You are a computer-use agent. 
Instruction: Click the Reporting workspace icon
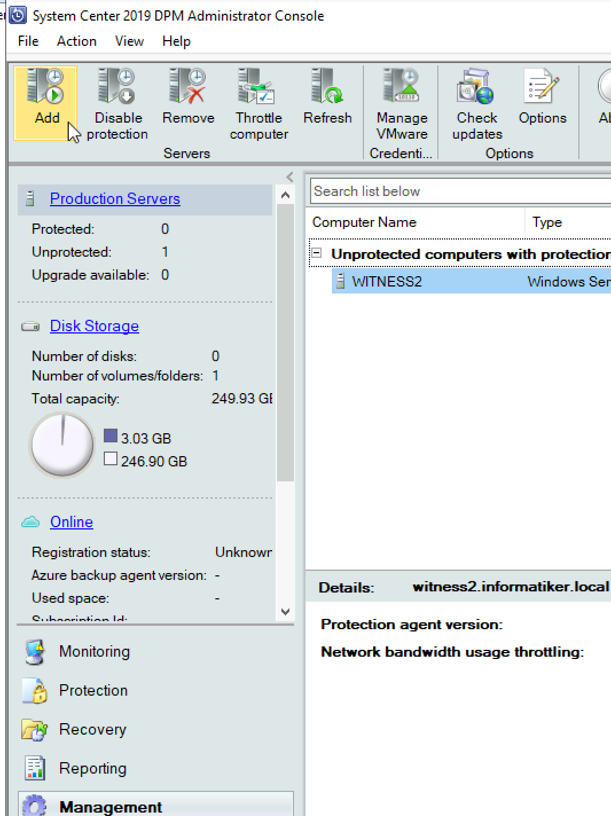click(35, 768)
